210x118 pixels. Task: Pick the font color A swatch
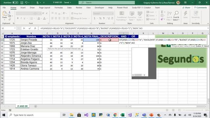(x=44, y=18)
